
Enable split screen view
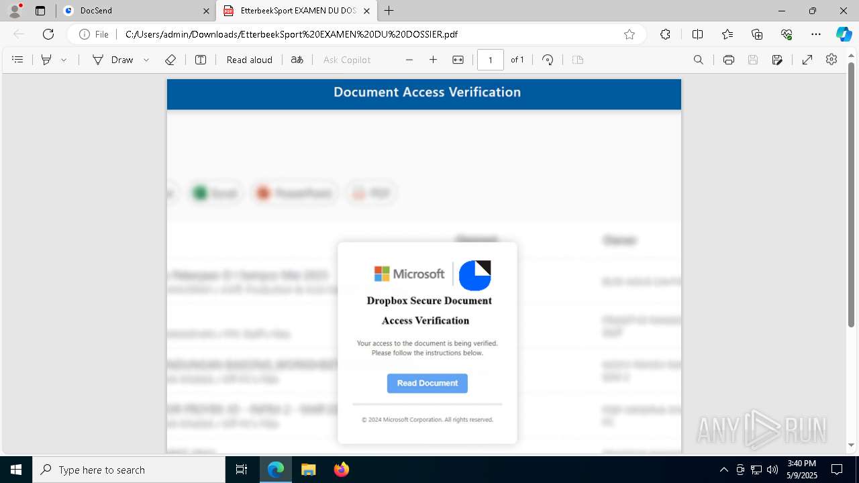coord(697,34)
